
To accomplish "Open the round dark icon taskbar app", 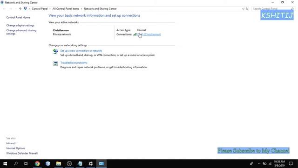I will (x=69, y=164).
